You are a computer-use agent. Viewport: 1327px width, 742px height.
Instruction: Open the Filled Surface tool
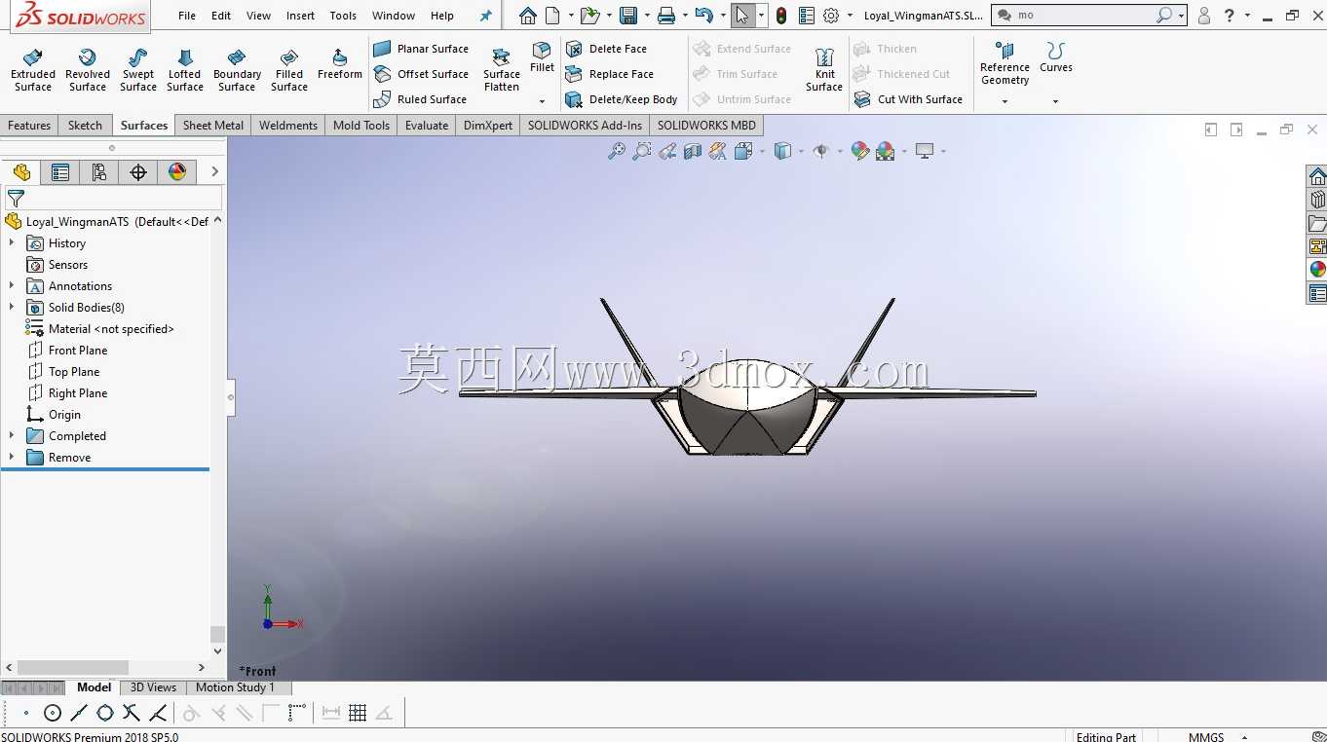289,70
